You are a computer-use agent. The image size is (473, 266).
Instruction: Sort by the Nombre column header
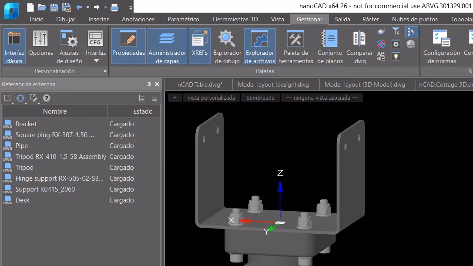click(x=55, y=111)
